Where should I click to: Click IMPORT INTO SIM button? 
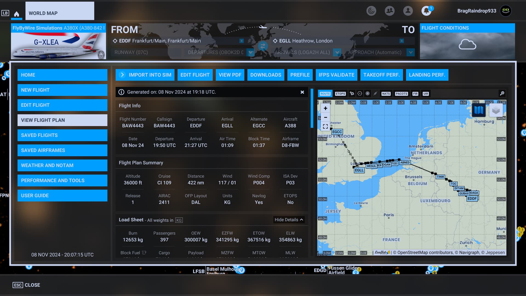[x=145, y=75]
